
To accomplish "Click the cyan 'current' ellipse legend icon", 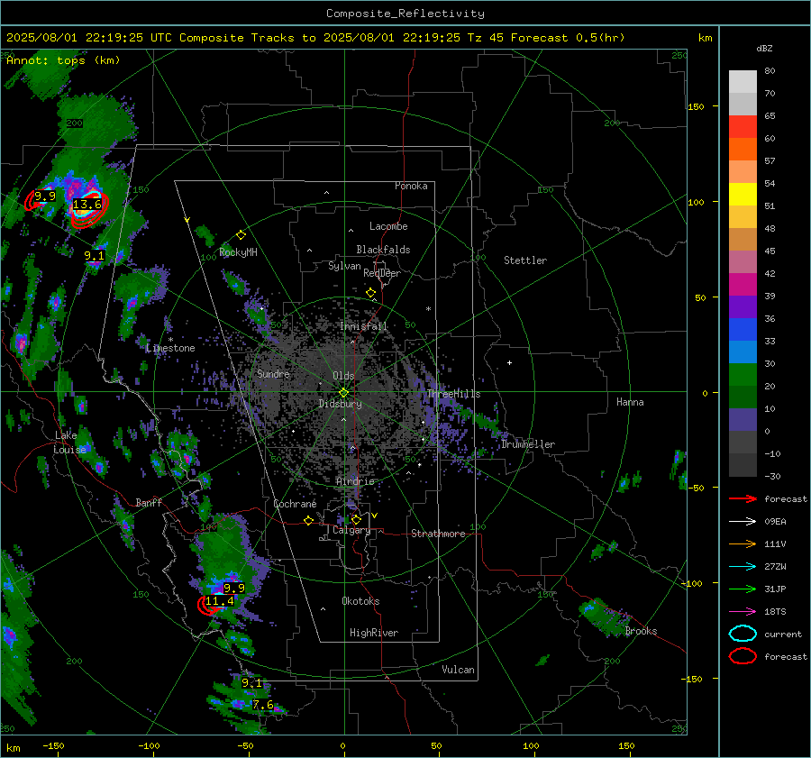I will click(743, 634).
